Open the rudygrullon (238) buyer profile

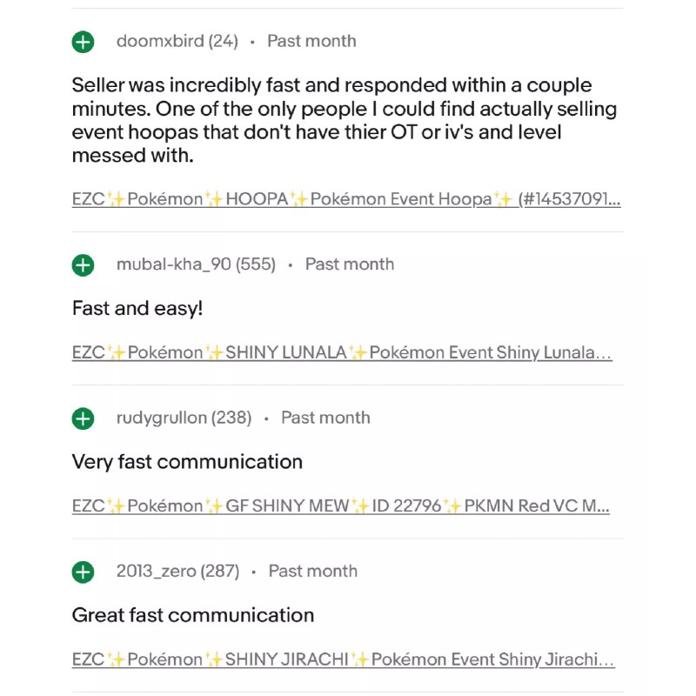point(184,418)
